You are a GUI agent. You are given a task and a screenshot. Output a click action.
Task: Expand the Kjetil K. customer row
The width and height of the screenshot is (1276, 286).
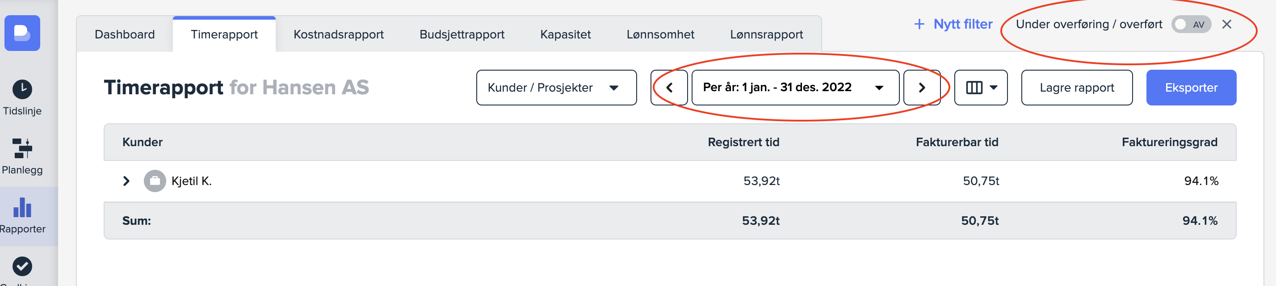click(x=126, y=181)
